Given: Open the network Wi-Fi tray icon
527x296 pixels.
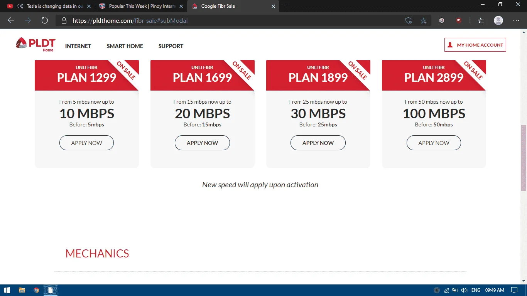Looking at the screenshot, I should [446, 290].
